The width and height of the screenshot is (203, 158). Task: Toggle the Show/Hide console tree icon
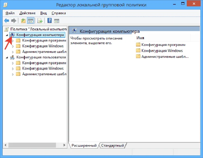(31, 21)
